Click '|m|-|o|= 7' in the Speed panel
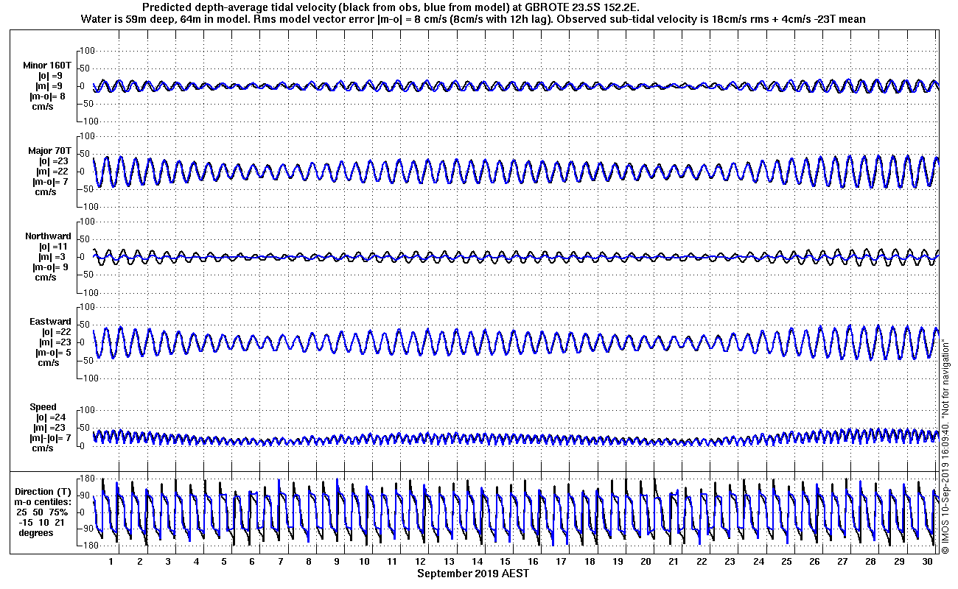Viewport: 958px width, 589px height. [x=50, y=437]
